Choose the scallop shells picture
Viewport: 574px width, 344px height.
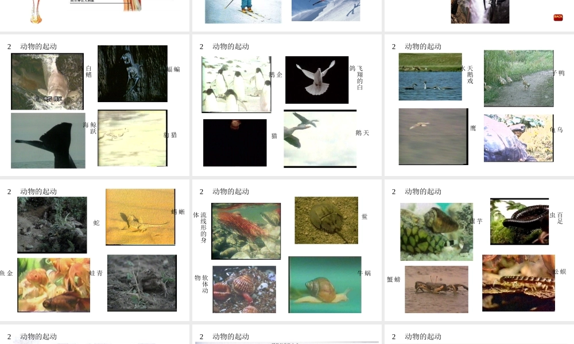[x=244, y=289]
